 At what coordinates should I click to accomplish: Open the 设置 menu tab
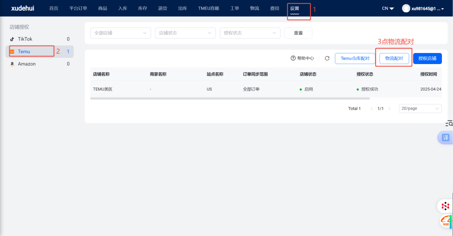coord(295,8)
